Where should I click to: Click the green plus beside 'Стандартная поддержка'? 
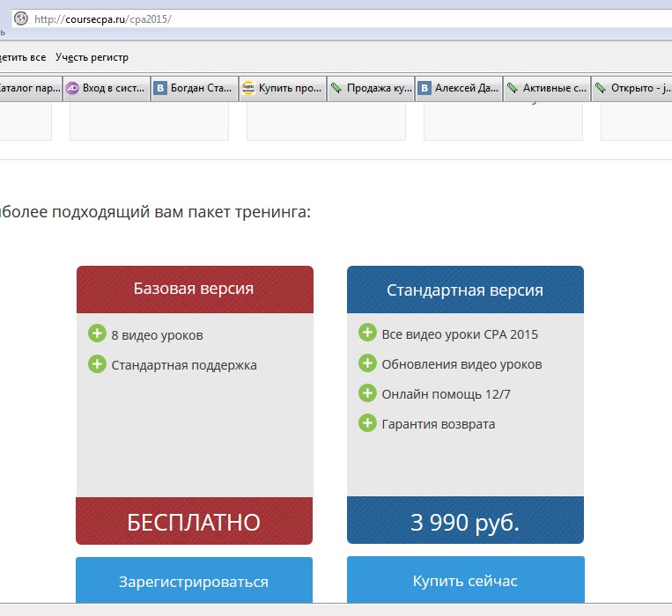tap(97, 363)
